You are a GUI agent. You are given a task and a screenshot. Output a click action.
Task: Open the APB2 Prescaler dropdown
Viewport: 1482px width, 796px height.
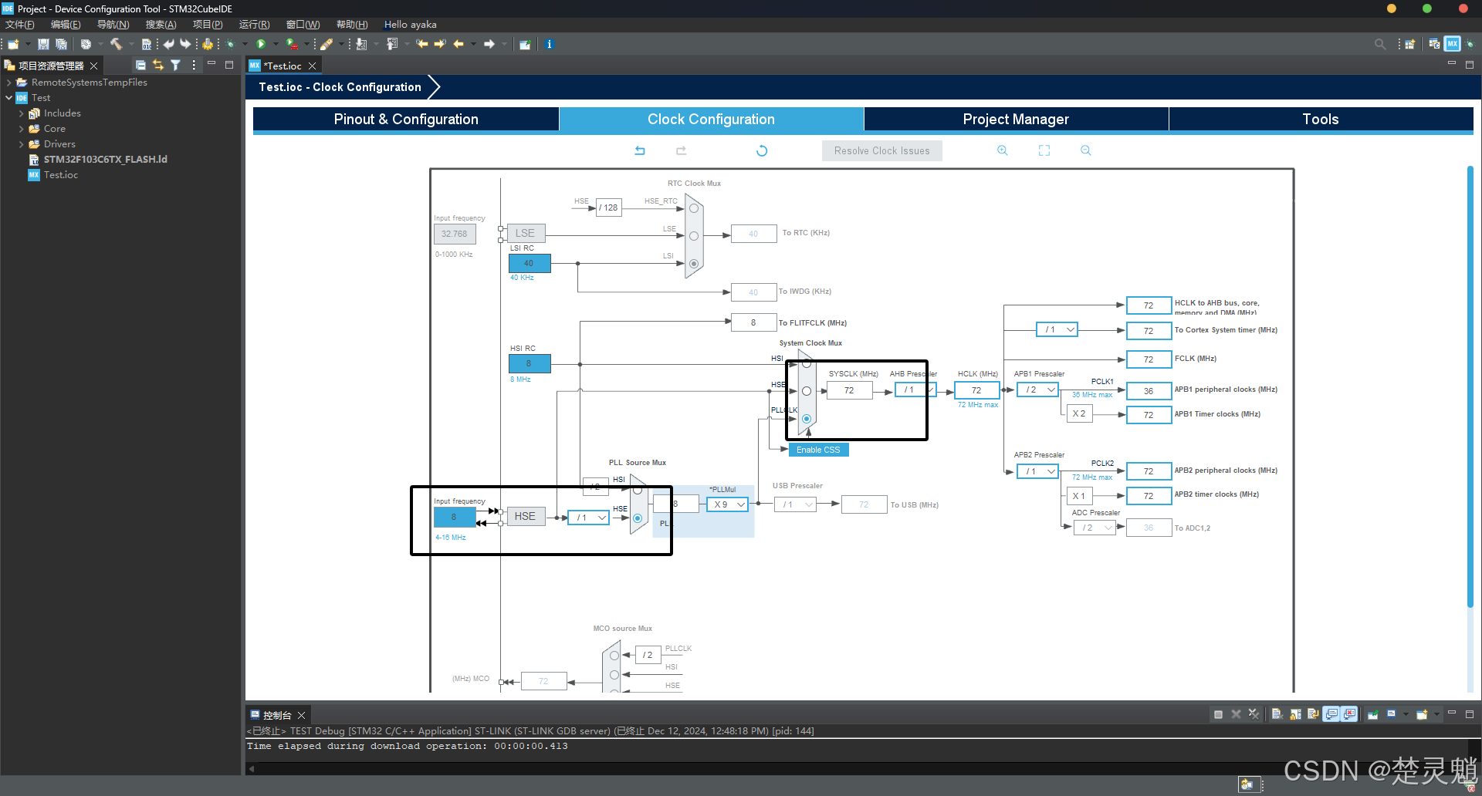click(1037, 471)
